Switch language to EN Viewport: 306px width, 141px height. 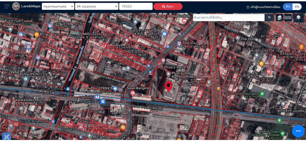click(297, 7)
